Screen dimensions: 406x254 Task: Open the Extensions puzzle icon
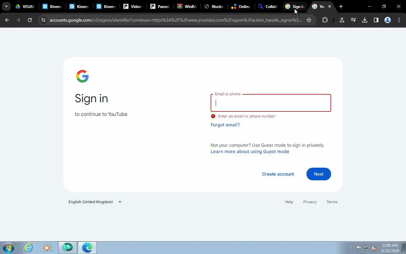coord(325,20)
